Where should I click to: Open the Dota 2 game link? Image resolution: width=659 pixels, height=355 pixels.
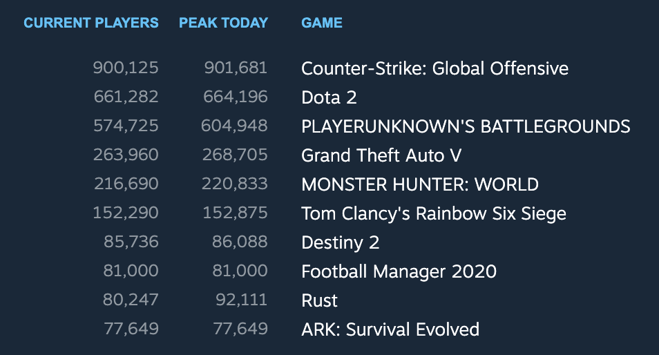pyautogui.click(x=329, y=97)
